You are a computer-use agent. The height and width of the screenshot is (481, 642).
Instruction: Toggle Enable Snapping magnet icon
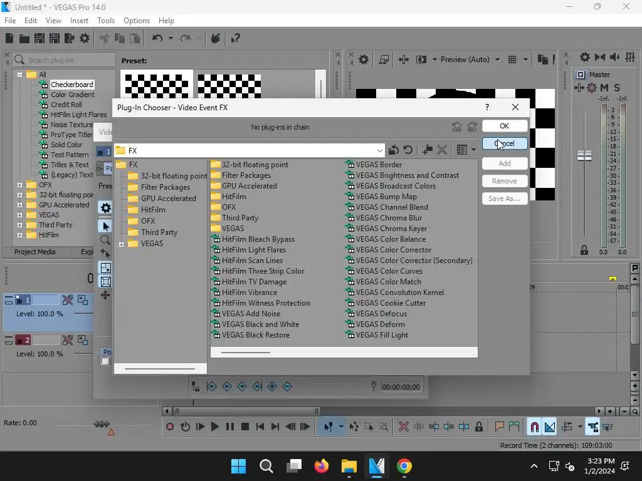534,427
